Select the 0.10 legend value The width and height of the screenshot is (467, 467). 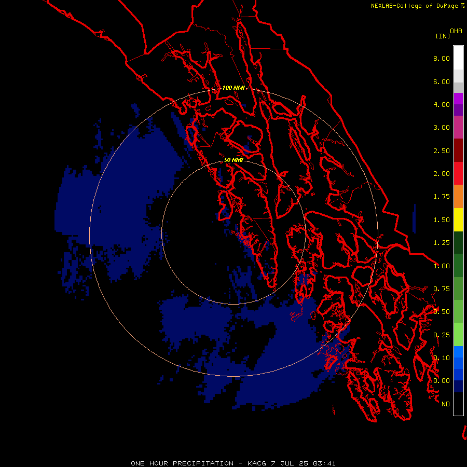442,358
